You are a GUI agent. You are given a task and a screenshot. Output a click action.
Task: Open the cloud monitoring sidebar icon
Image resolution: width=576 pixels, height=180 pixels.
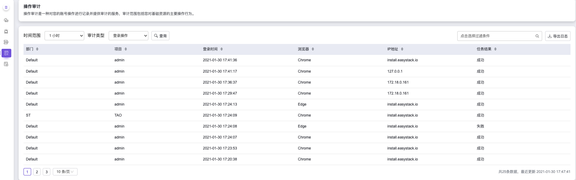click(6, 20)
